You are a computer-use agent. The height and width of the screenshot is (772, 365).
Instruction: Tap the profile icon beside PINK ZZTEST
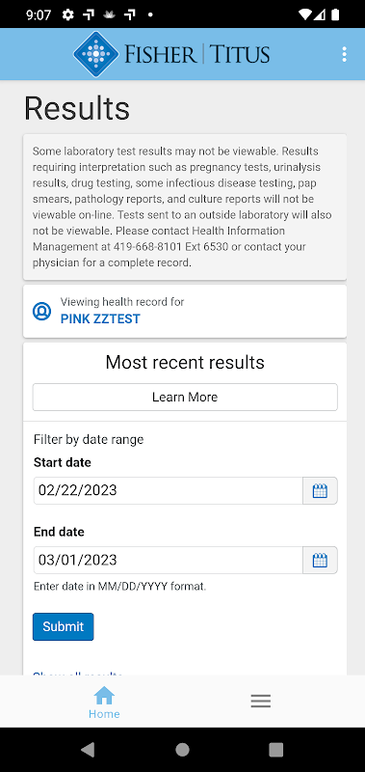41,311
